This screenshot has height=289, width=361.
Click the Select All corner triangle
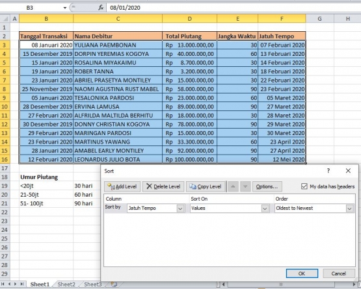[5, 19]
